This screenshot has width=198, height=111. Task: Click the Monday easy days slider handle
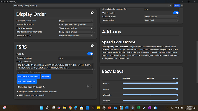coord(177,83)
